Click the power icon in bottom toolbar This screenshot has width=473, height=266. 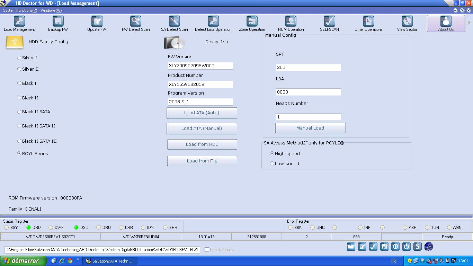tap(407, 247)
